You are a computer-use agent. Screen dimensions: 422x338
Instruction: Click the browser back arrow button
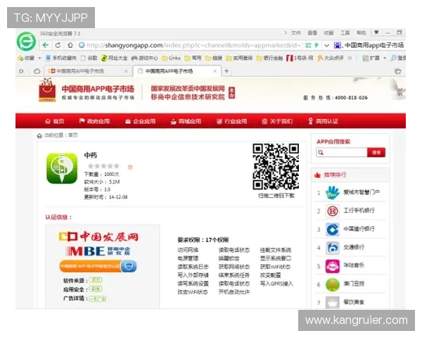tap(46, 45)
